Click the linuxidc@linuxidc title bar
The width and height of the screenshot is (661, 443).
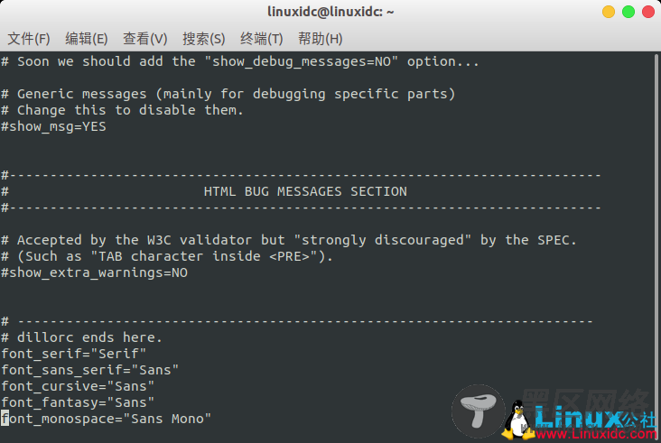pyautogui.click(x=330, y=12)
